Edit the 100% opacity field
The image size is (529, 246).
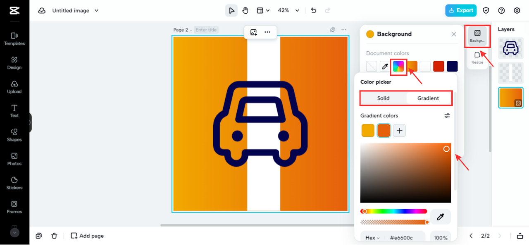pos(441,238)
